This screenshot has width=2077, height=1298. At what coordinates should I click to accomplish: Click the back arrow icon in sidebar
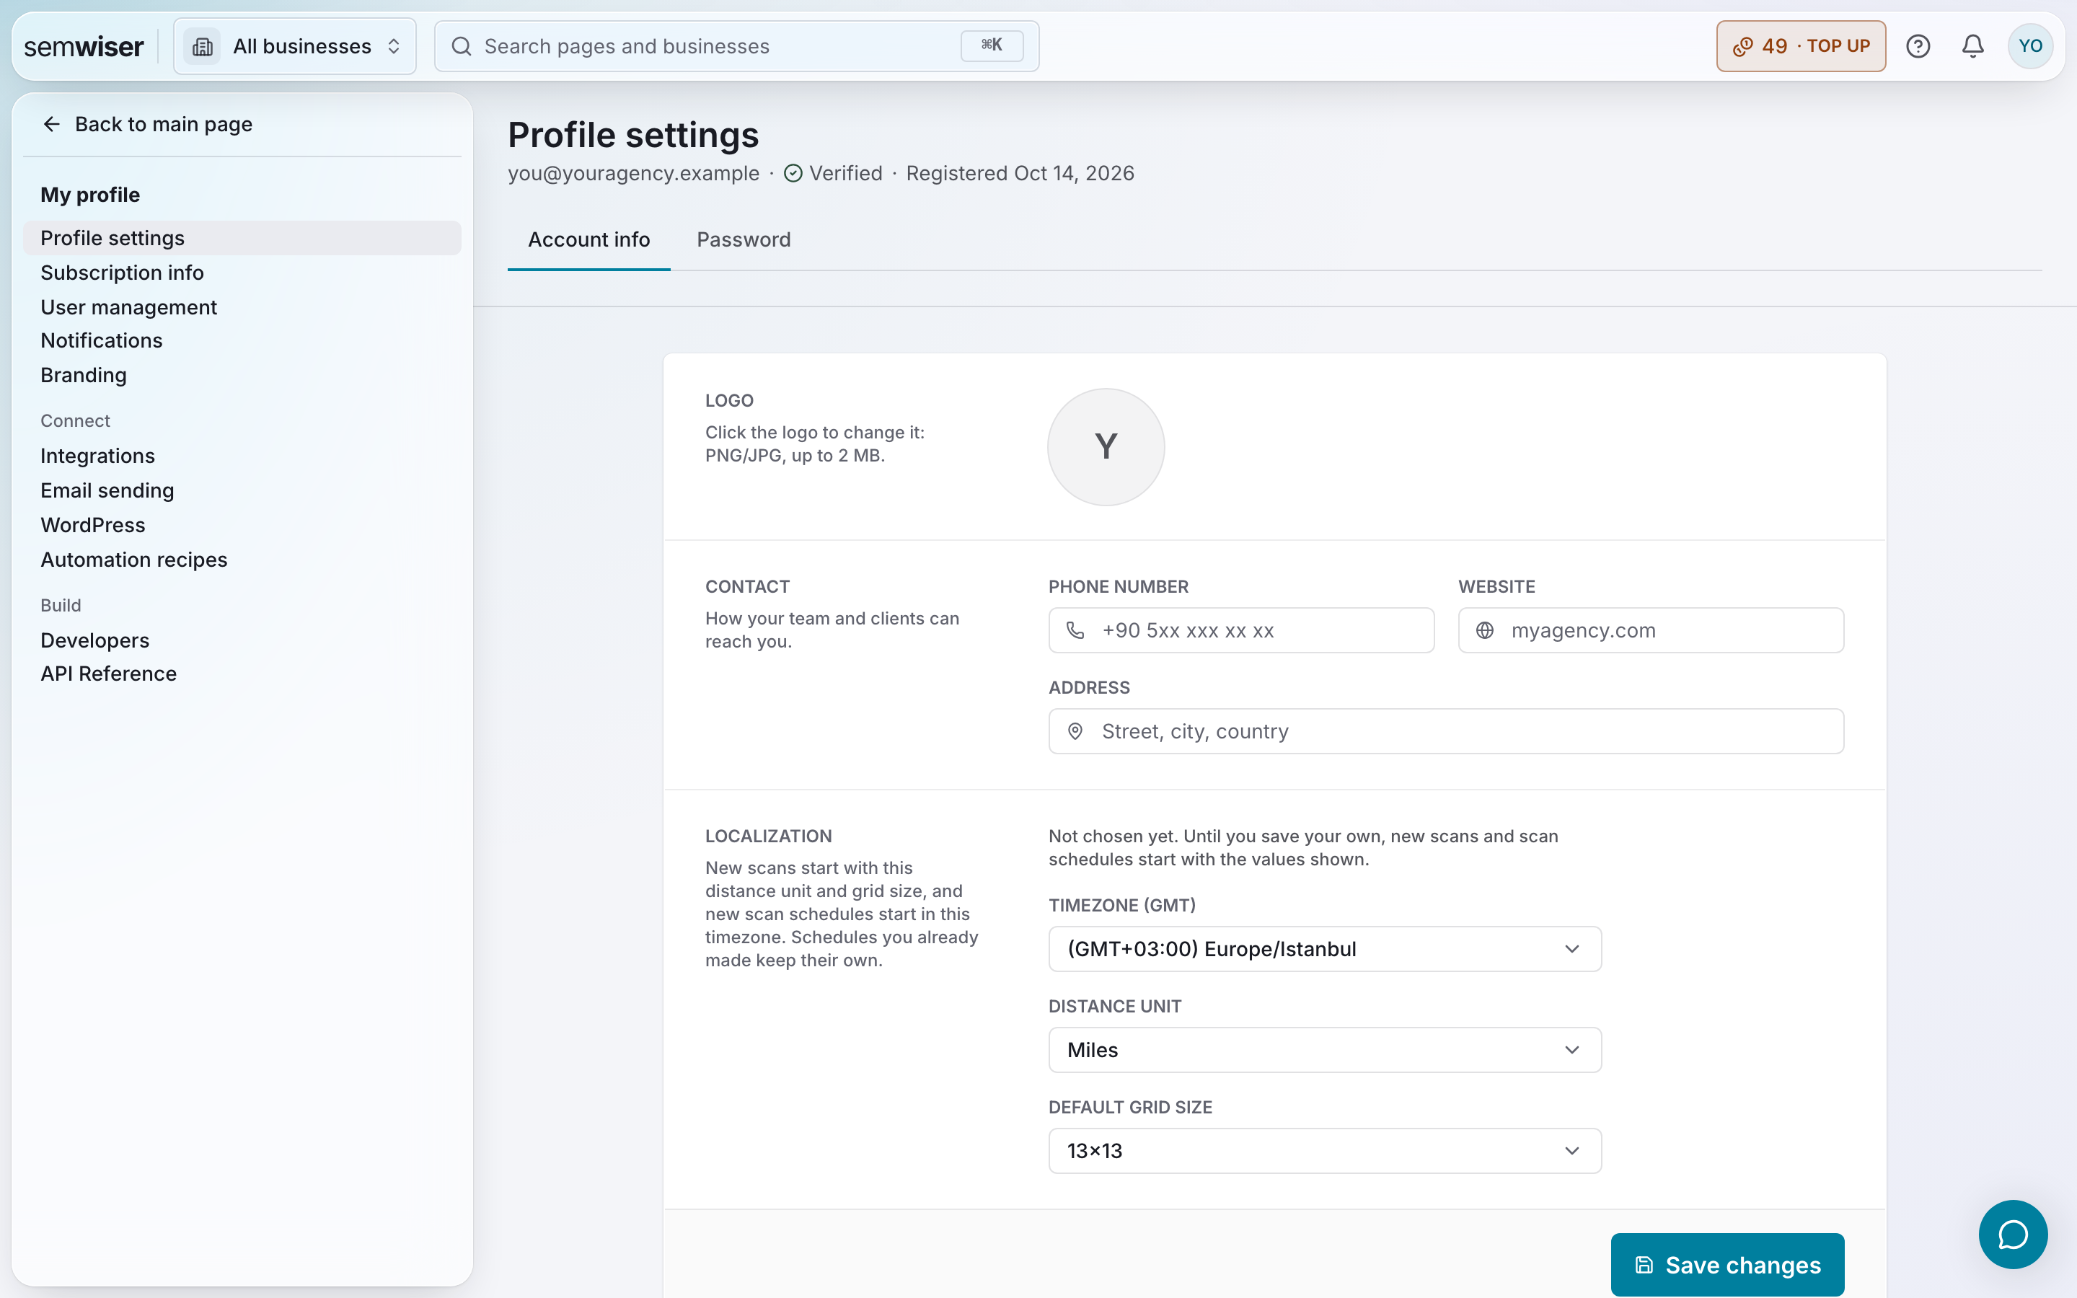point(51,125)
